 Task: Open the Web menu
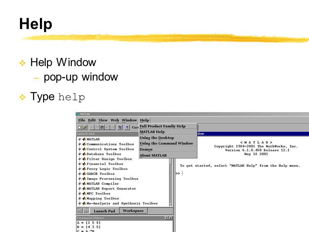click(115, 120)
